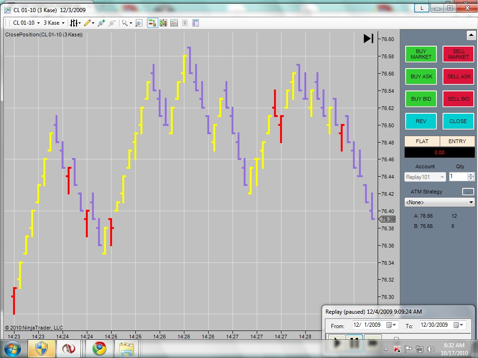478x358 pixels.
Task: Open calendar icon in To date field
Action: pos(457,325)
